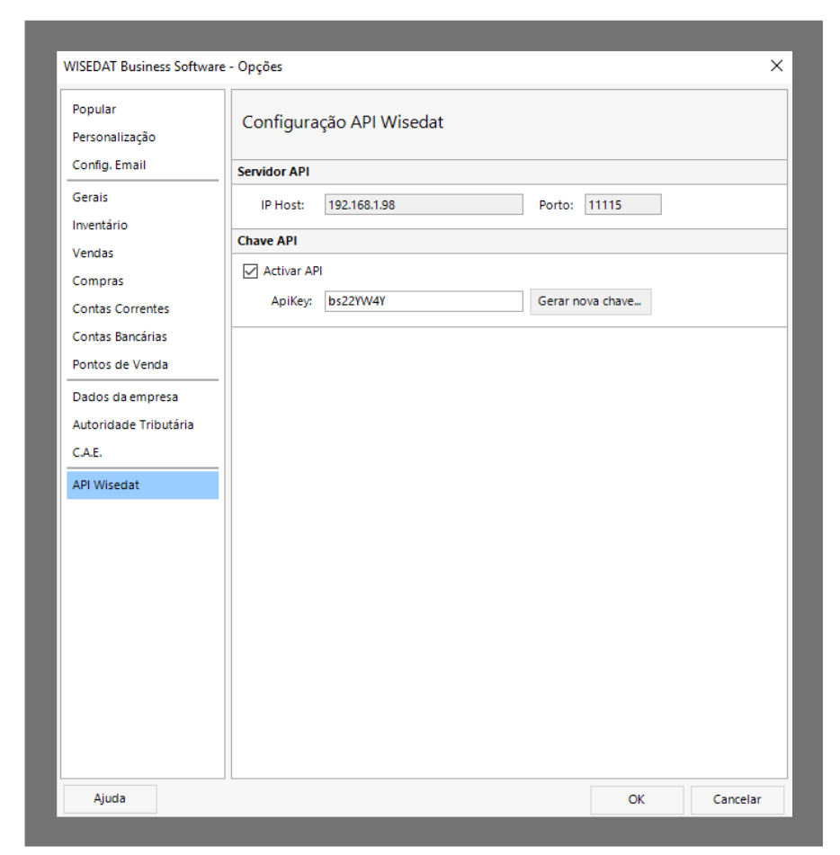Screen dimensions: 840x855
Task: Open Pontos de Venda settings
Action: click(x=120, y=365)
